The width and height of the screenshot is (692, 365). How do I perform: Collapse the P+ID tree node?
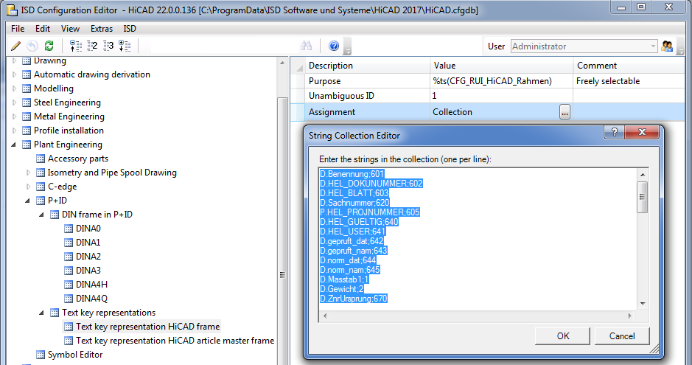coord(28,201)
